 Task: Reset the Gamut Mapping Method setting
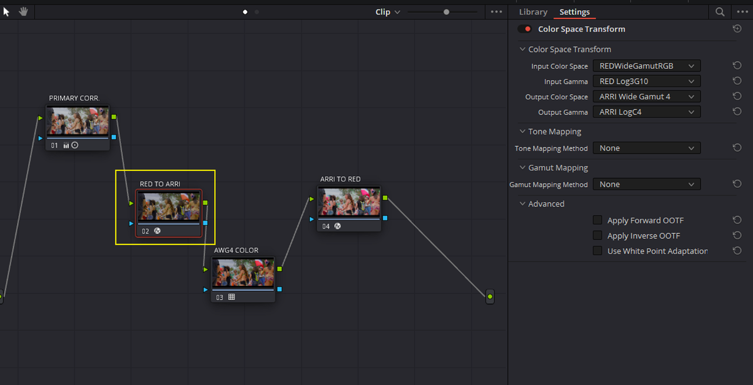click(x=737, y=184)
